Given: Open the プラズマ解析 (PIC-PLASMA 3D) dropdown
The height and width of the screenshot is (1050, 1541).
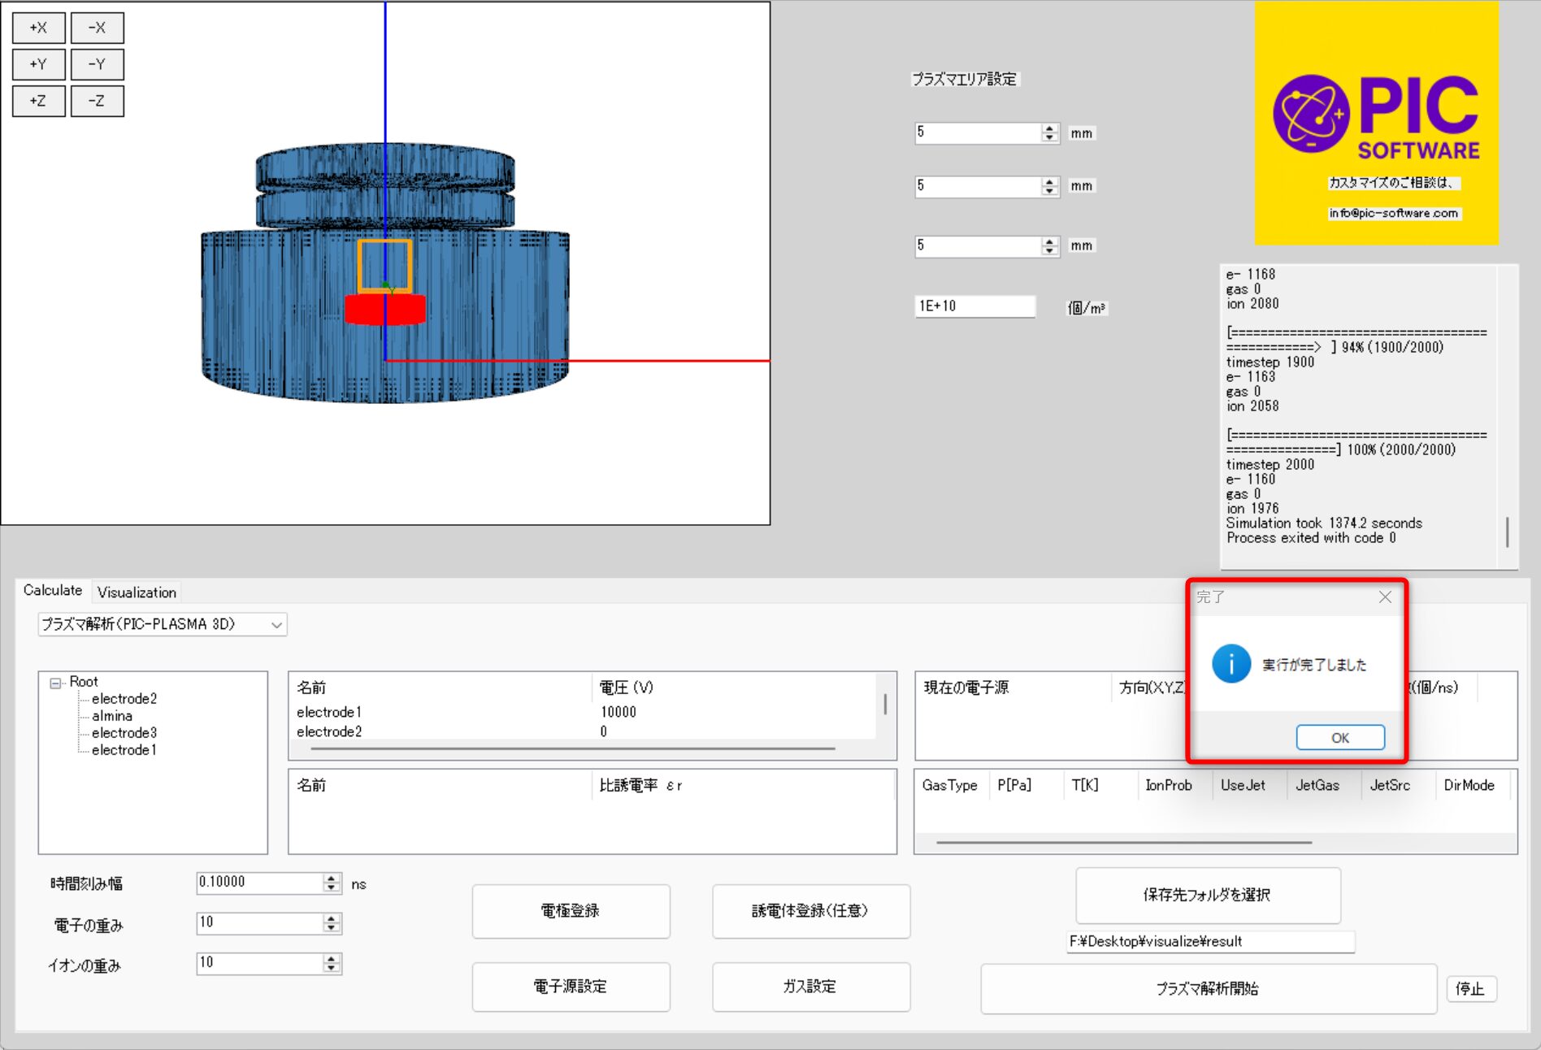Looking at the screenshot, I should tap(163, 624).
